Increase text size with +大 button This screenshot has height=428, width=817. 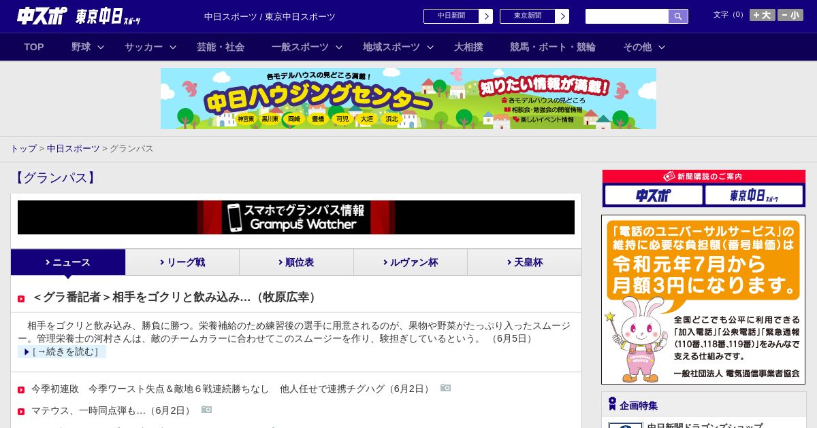pyautogui.click(x=763, y=15)
